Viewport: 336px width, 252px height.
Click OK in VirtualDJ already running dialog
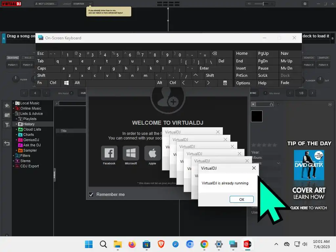[241, 199]
